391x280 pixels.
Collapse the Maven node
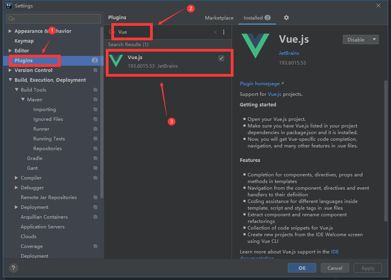point(23,99)
